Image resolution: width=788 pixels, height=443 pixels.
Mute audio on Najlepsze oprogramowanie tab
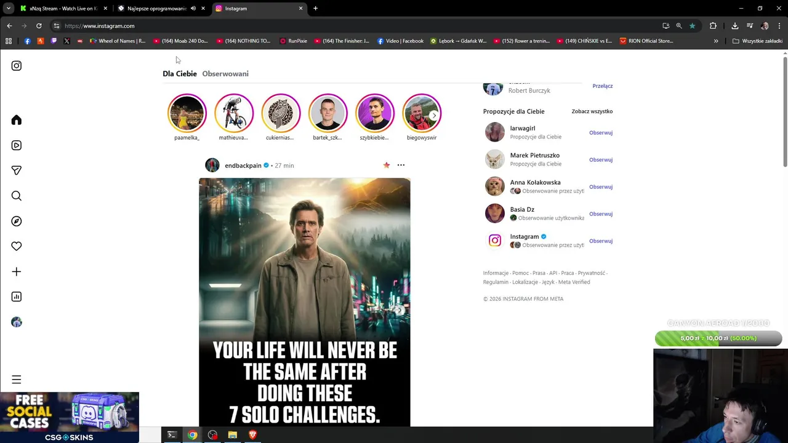[193, 9]
